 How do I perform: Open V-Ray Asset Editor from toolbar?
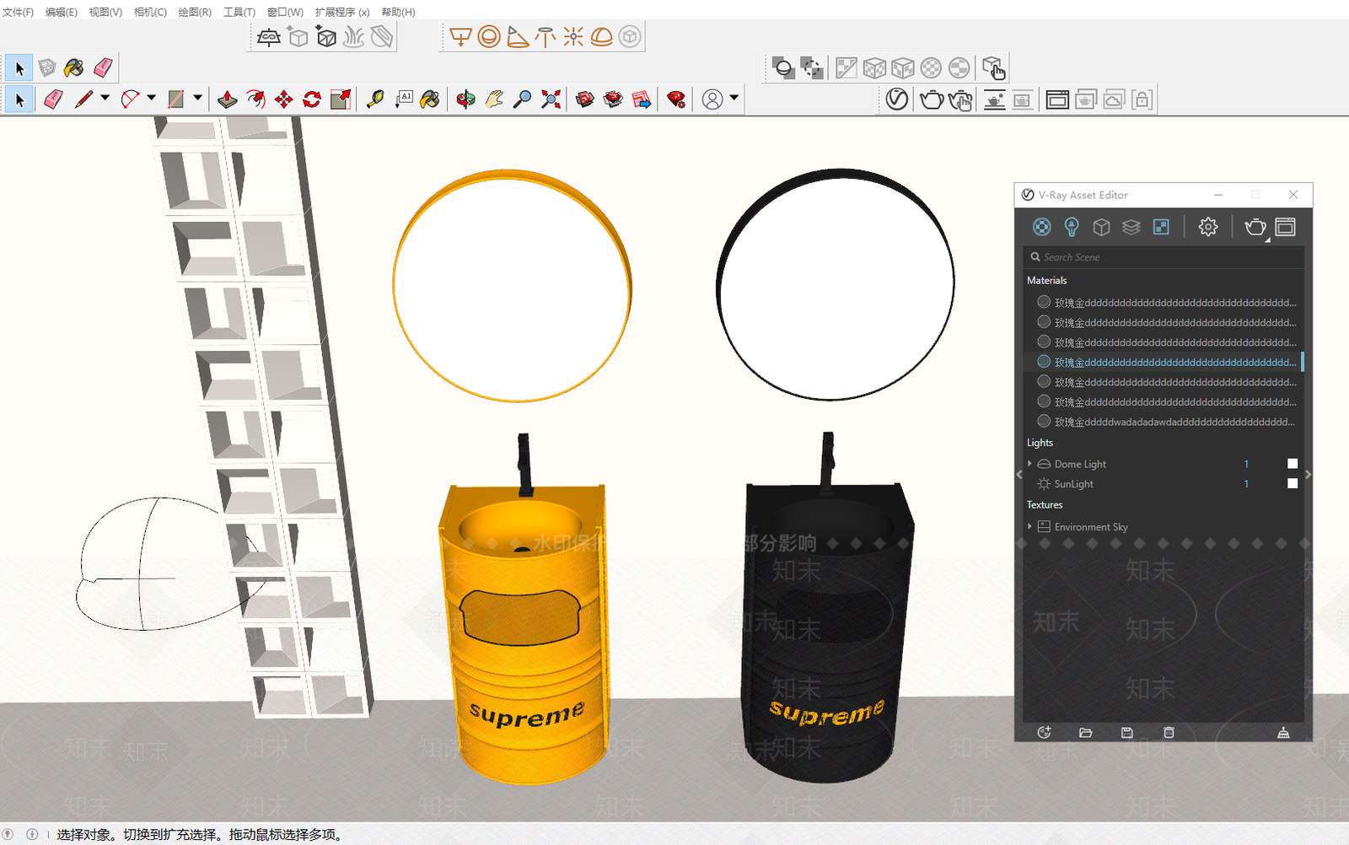897,100
